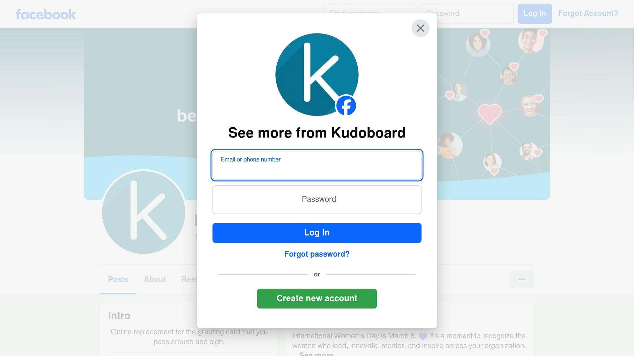Open the three-dots more options menu
The width and height of the screenshot is (634, 356).
coord(522,279)
